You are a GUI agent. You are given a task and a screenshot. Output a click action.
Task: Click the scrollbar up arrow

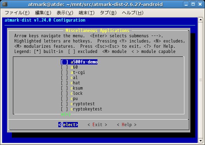(200, 20)
